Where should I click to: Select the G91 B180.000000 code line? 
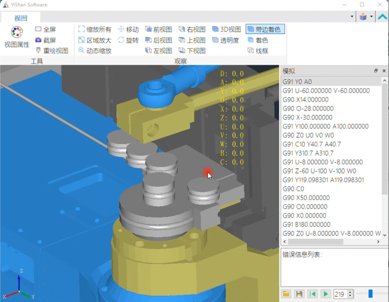(307, 224)
